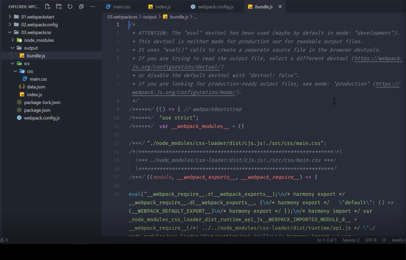The width and height of the screenshot is (406, 260).
Task: Click the eval call on line 19
Action: (x=135, y=194)
